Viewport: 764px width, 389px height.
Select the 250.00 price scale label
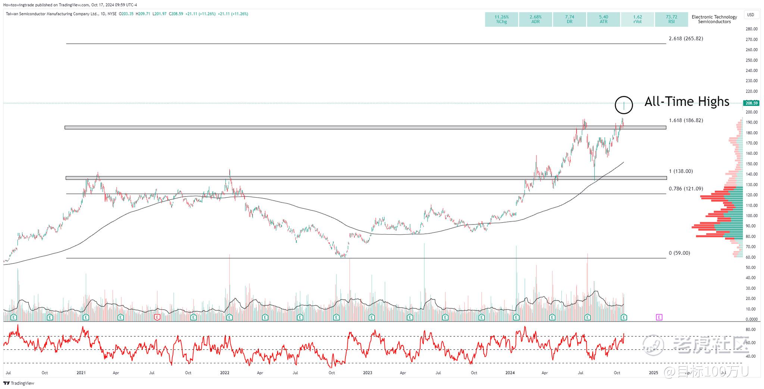(751, 60)
